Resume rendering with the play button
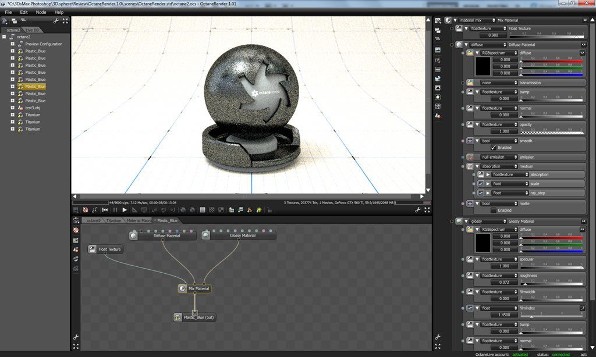The width and height of the screenshot is (596, 357). tap(125, 210)
